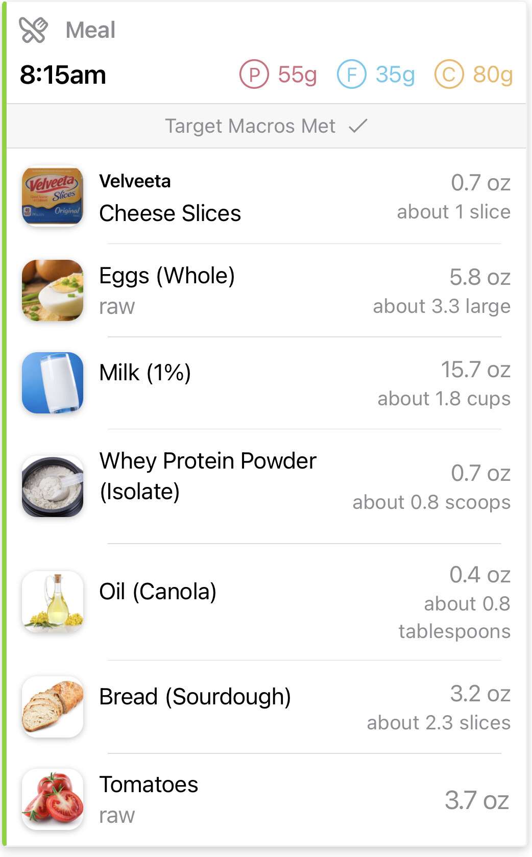Tap the yellow carbs C circle
Viewport: 532px width, 857px height.
(449, 75)
